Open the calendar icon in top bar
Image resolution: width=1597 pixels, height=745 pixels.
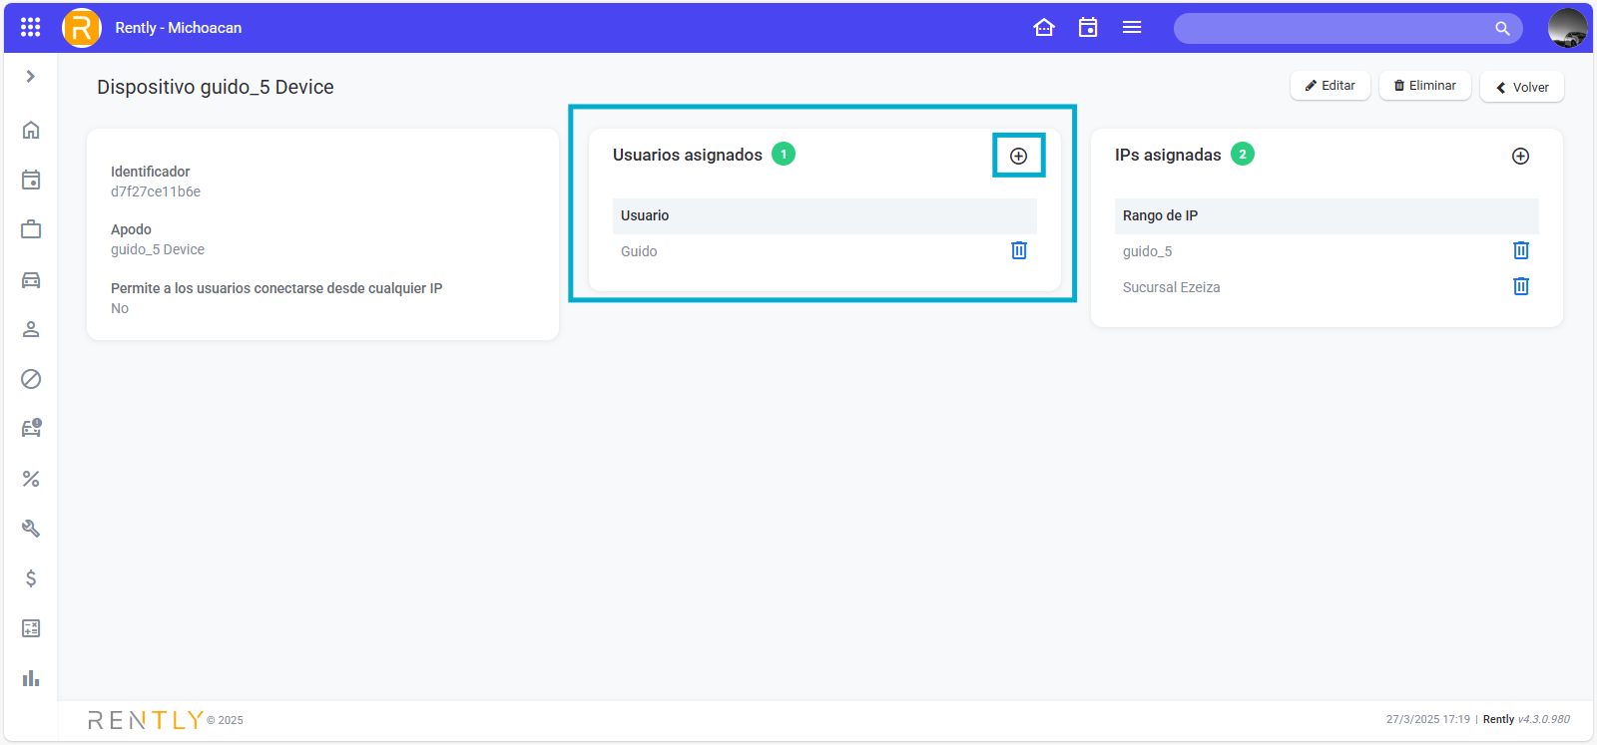tap(1088, 28)
